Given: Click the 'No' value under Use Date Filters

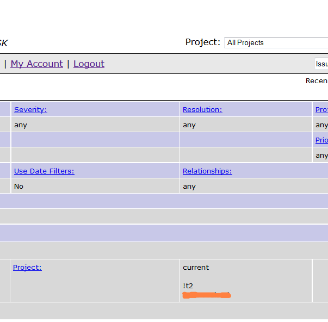Looking at the screenshot, I should [x=18, y=186].
